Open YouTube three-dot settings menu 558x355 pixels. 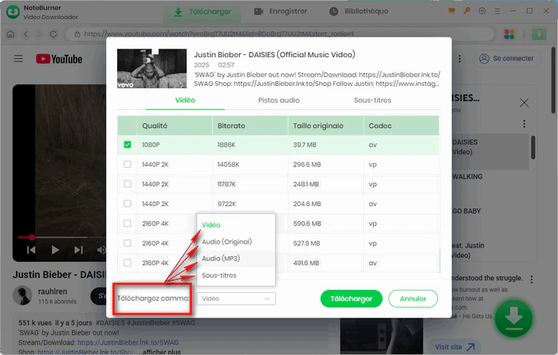460,59
